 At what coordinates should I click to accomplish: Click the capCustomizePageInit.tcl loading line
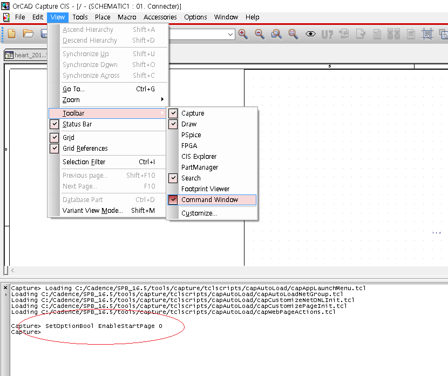(x=179, y=306)
